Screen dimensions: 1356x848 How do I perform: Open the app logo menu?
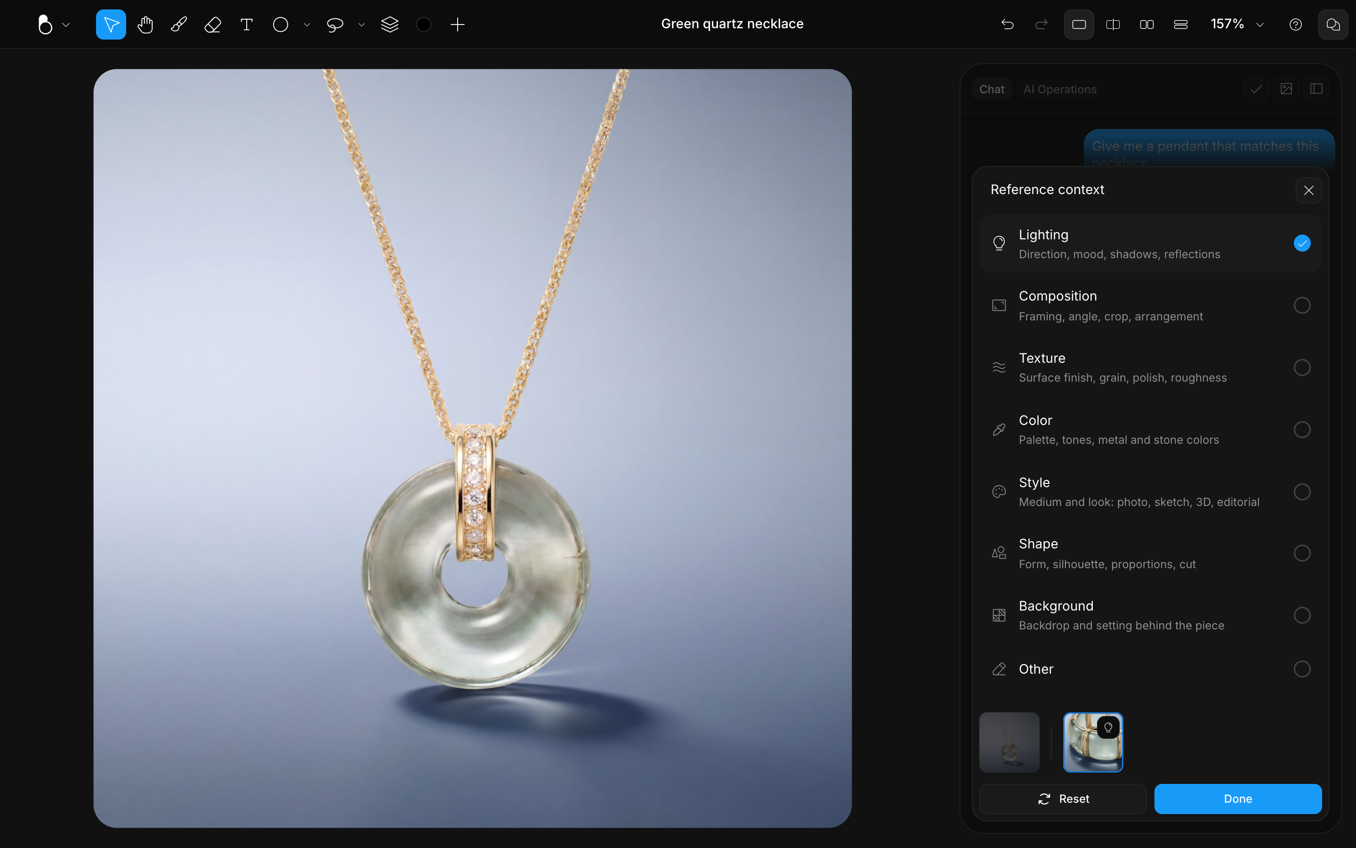point(45,24)
